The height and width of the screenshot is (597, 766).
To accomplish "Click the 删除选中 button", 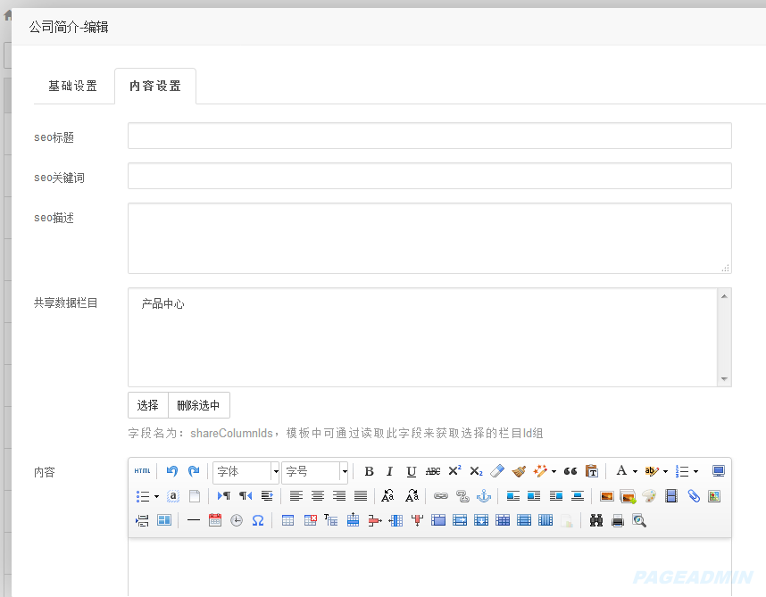I will click(199, 405).
